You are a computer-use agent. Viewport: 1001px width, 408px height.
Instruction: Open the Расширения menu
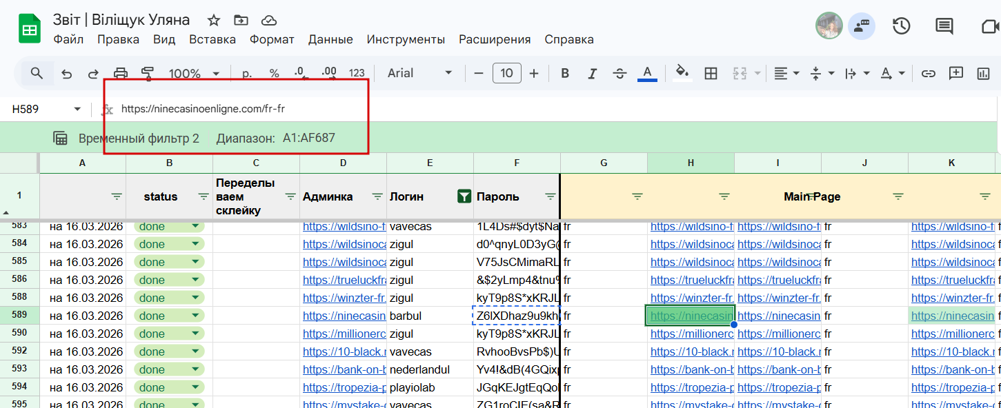coord(495,39)
